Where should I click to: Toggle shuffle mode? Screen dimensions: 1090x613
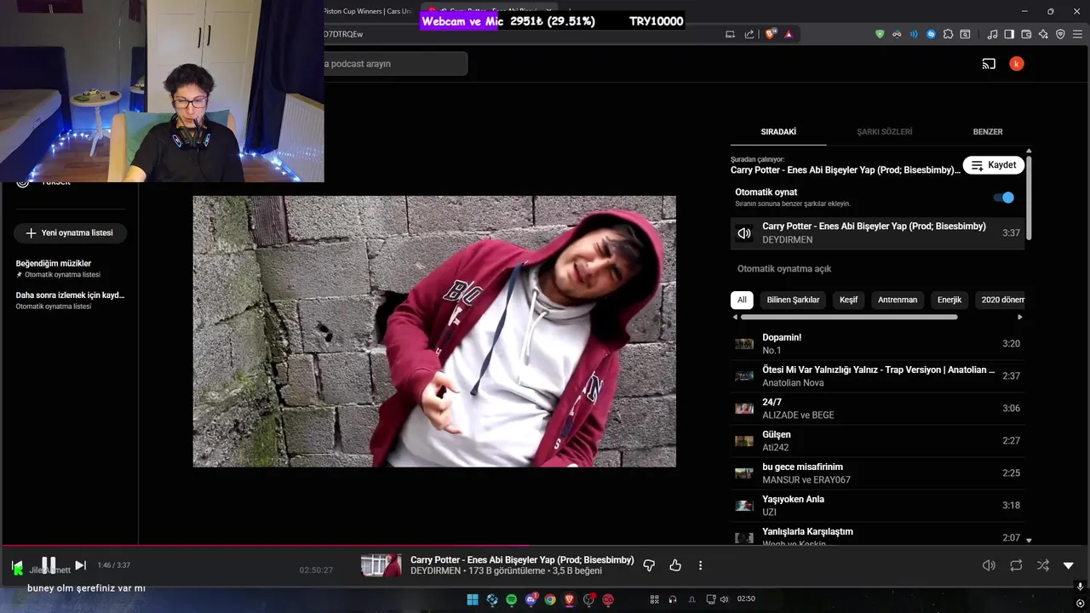tap(1042, 565)
